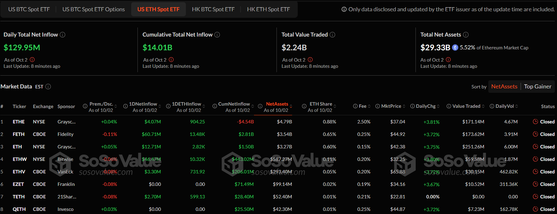Open the US BTC Spot ETF tab
The height and width of the screenshot is (214, 557).
pos(29,9)
